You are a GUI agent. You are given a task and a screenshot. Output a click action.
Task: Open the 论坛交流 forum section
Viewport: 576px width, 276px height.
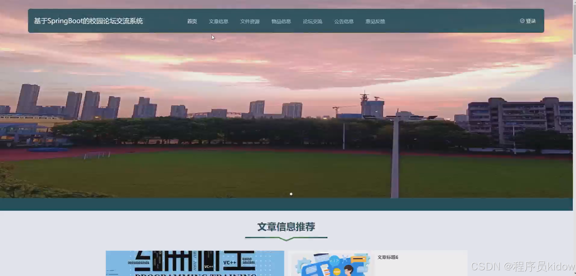[x=312, y=21]
